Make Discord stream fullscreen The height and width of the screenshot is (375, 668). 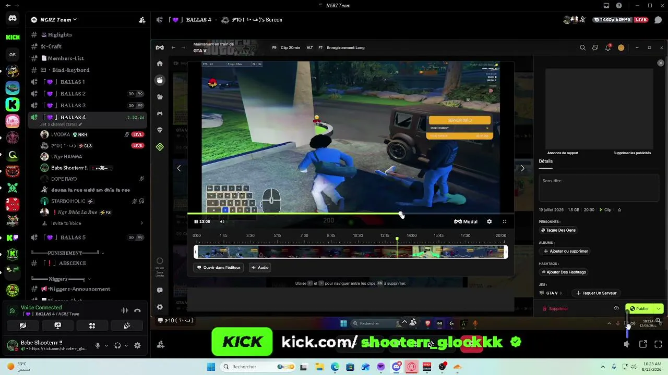658,344
